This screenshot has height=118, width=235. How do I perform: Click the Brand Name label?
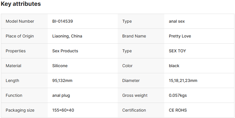tap(134, 36)
